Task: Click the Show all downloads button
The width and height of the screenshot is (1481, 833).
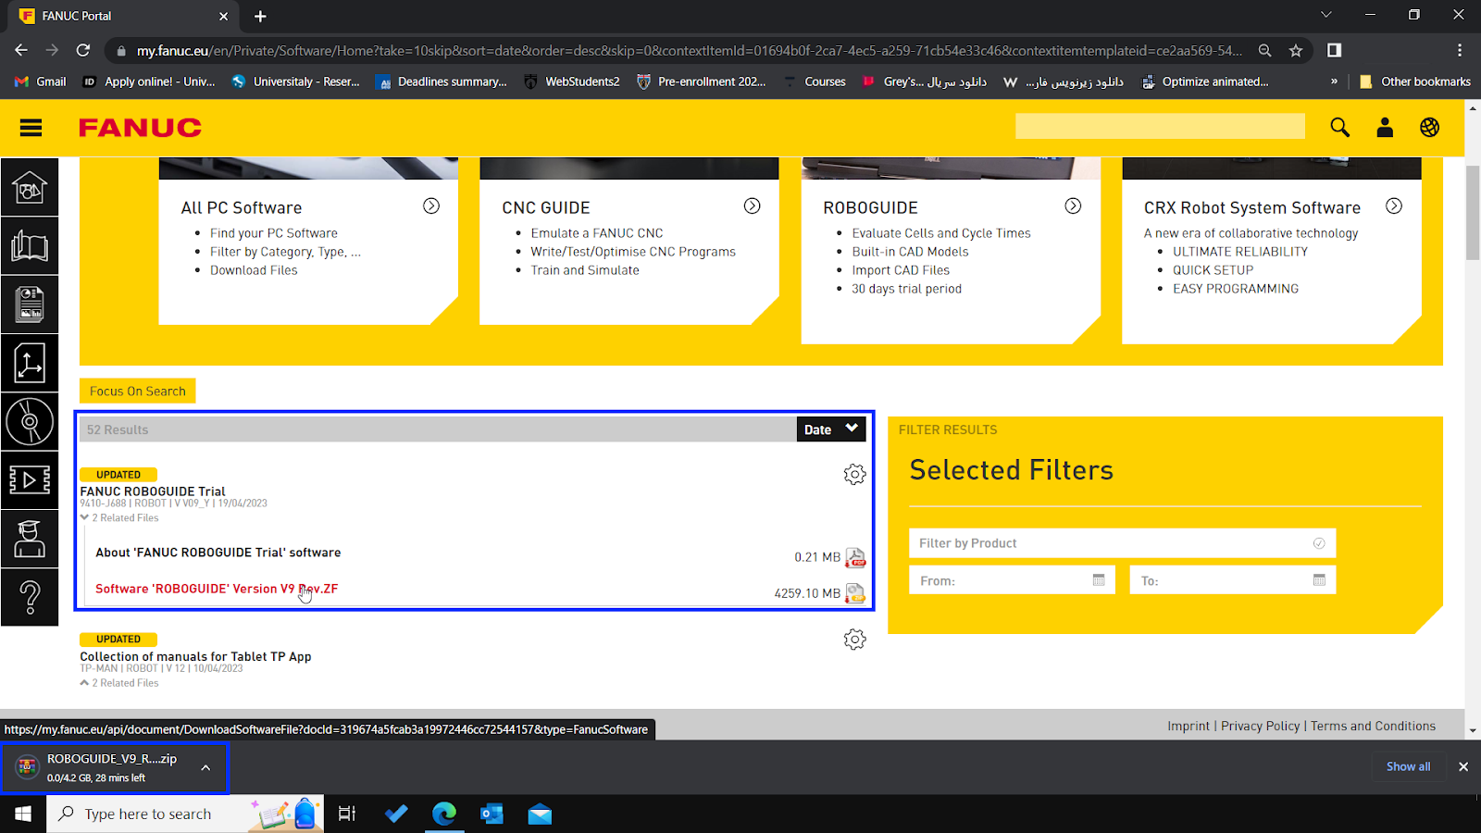Action: [1408, 766]
